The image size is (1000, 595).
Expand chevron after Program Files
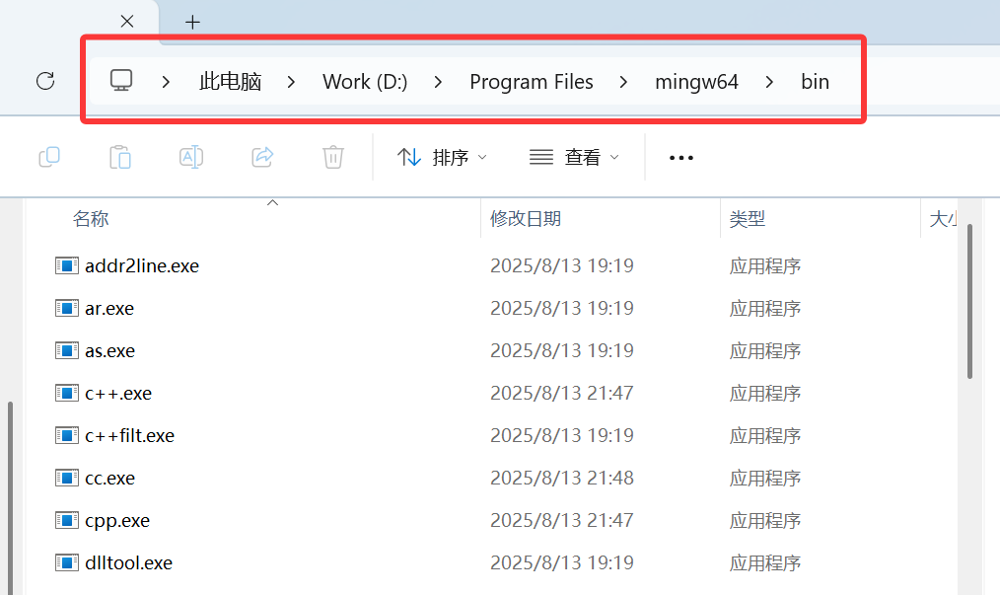point(623,82)
